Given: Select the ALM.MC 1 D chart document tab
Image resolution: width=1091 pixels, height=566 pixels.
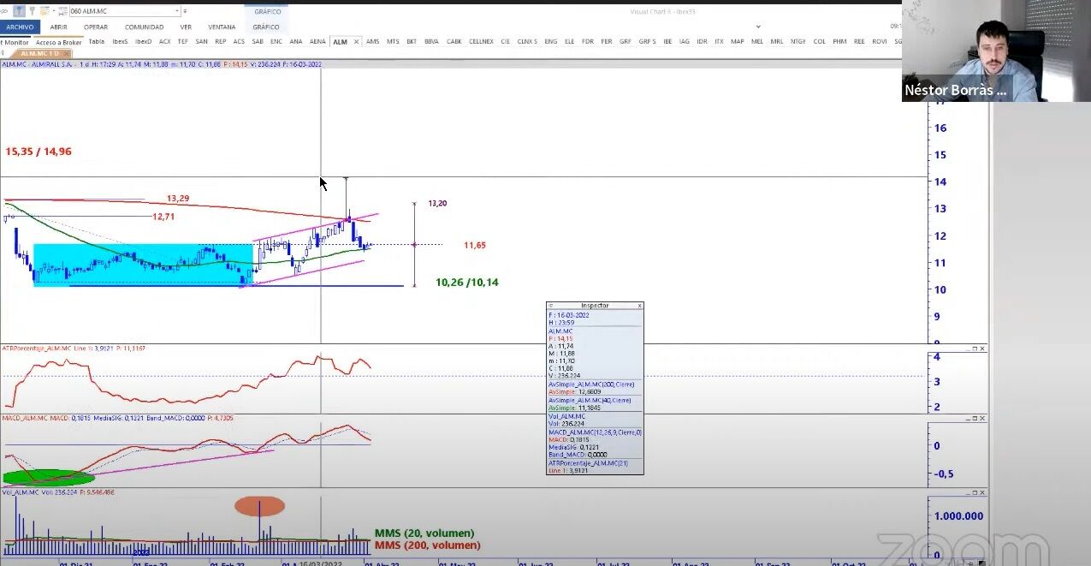Looking at the screenshot, I should point(39,53).
